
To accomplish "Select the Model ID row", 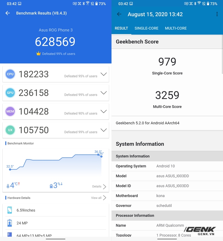I will pyautogui.click(x=167, y=186).
